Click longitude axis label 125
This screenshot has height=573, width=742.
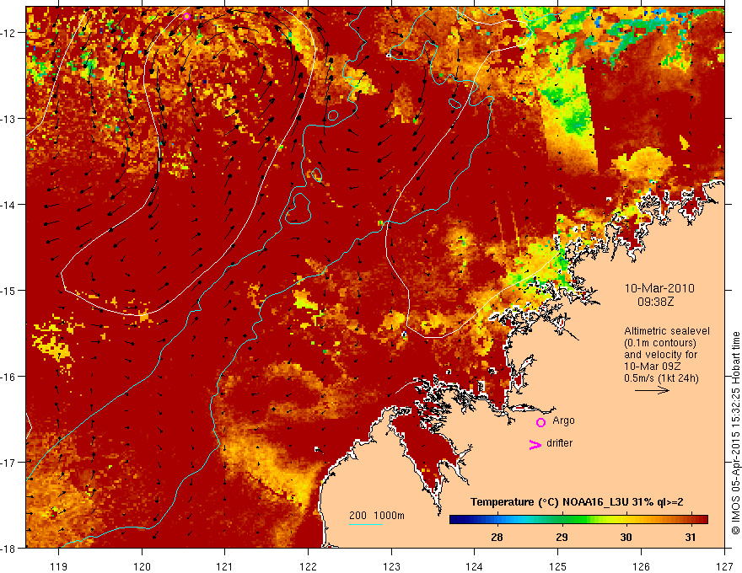[x=558, y=566]
